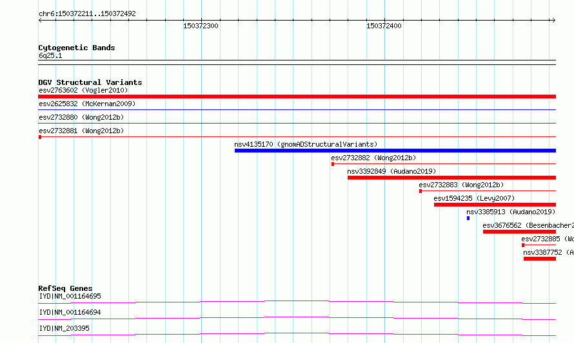Click the red nsv3387752 variant bar

[x=540, y=259]
